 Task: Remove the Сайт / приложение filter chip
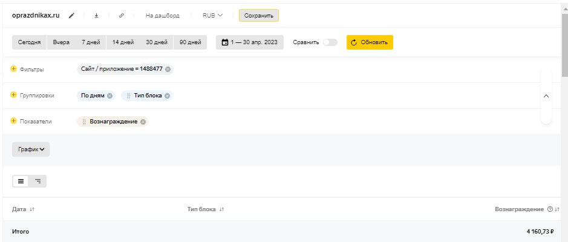168,69
